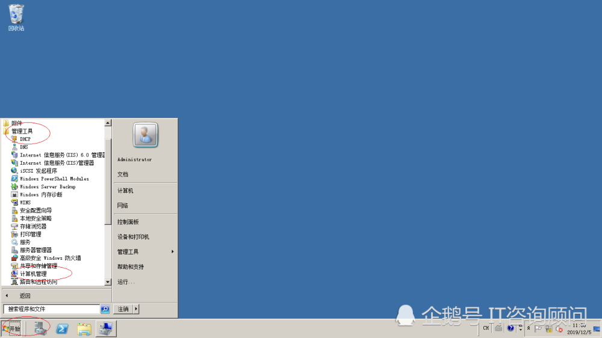Open 设备和打印机
This screenshot has width=602, height=338.
point(133,237)
